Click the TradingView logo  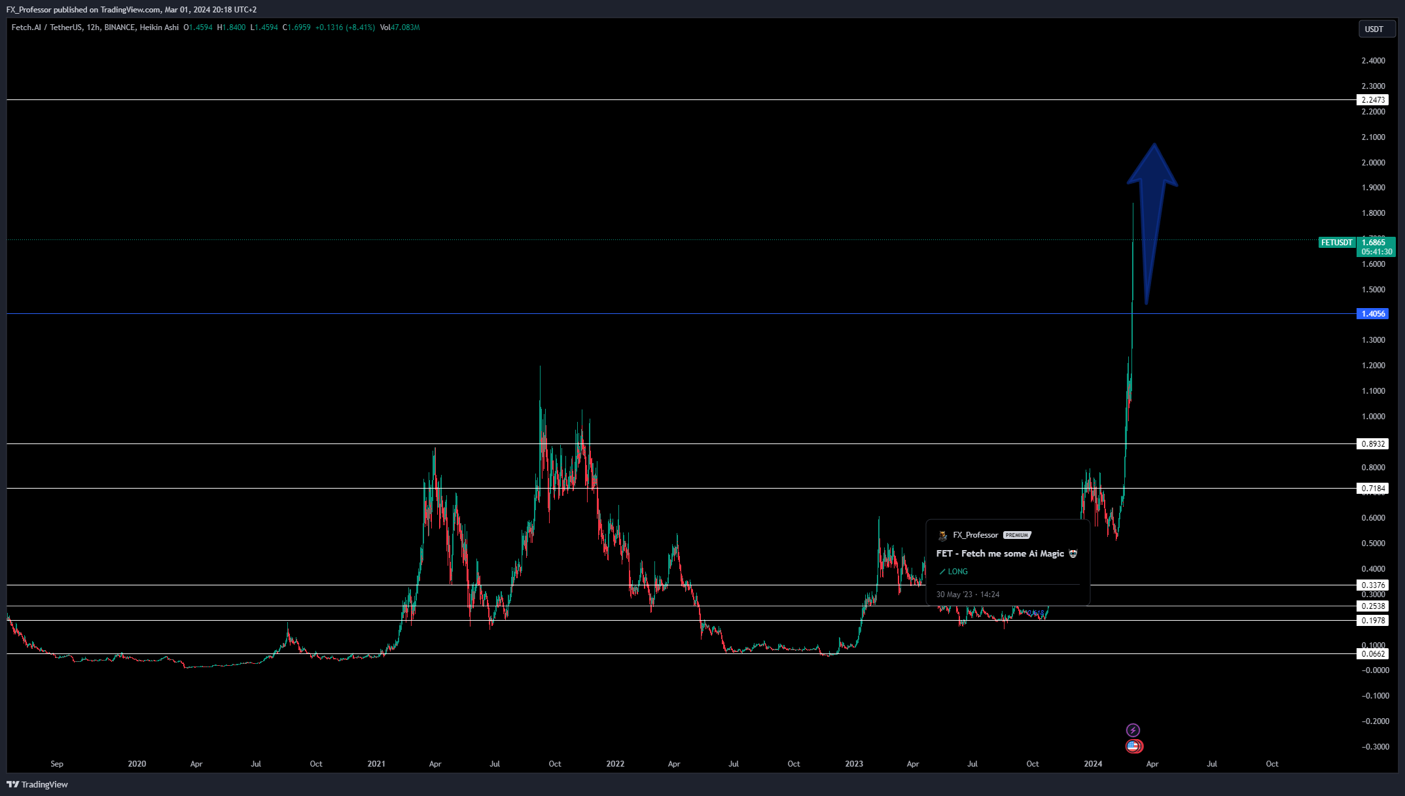click(x=37, y=784)
